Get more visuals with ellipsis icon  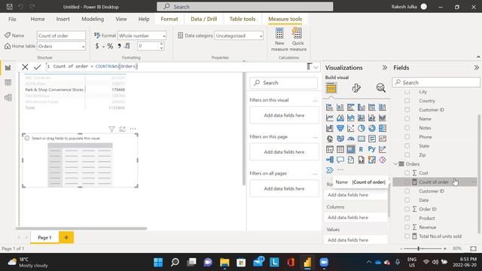click(x=340, y=170)
